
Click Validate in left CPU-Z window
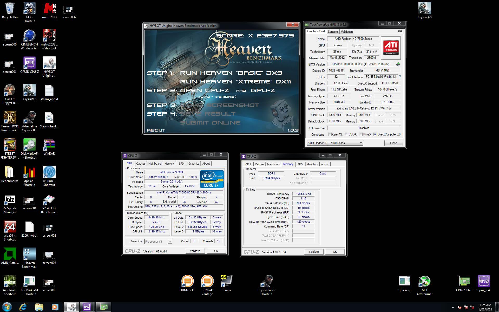[x=195, y=251]
